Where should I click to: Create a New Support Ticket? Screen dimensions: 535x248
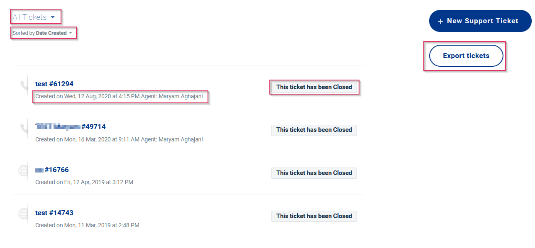pos(480,21)
